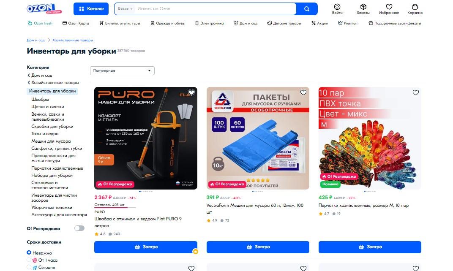Toggle the О! Распродажа switch

79,228
